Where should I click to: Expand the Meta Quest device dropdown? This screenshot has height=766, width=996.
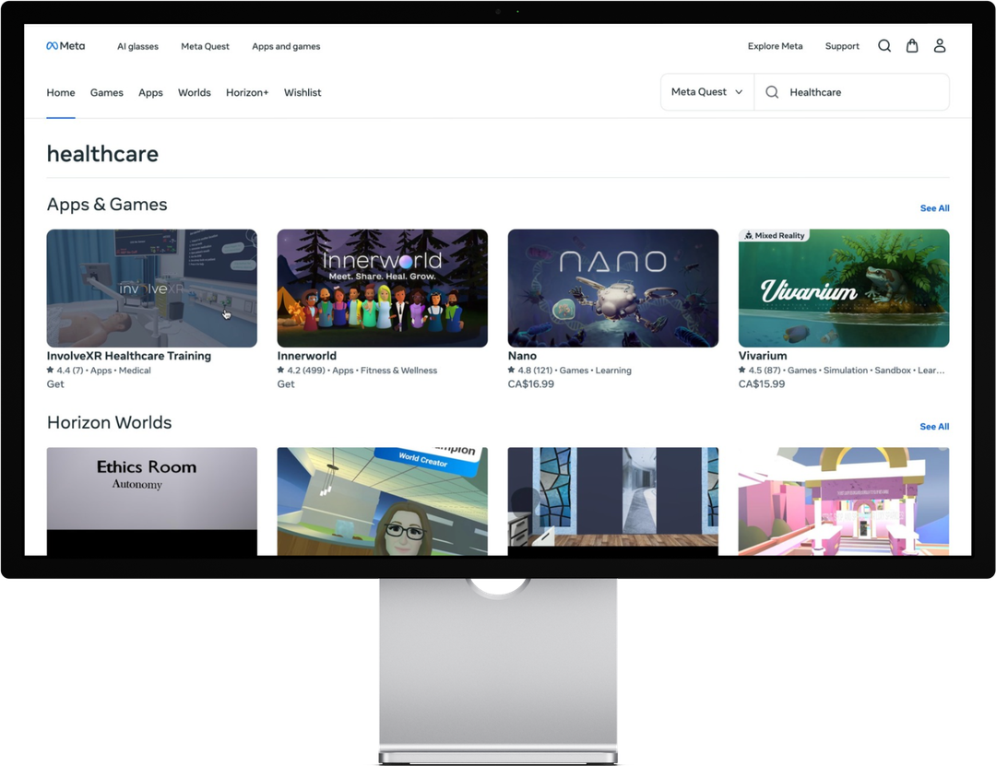click(x=707, y=92)
